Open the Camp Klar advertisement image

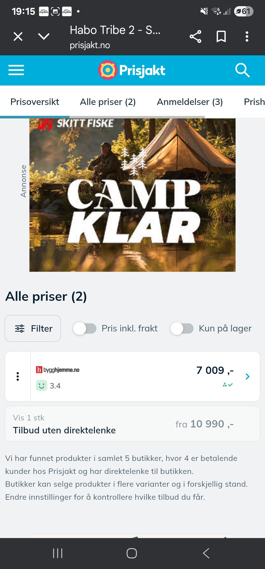pyautogui.click(x=132, y=195)
